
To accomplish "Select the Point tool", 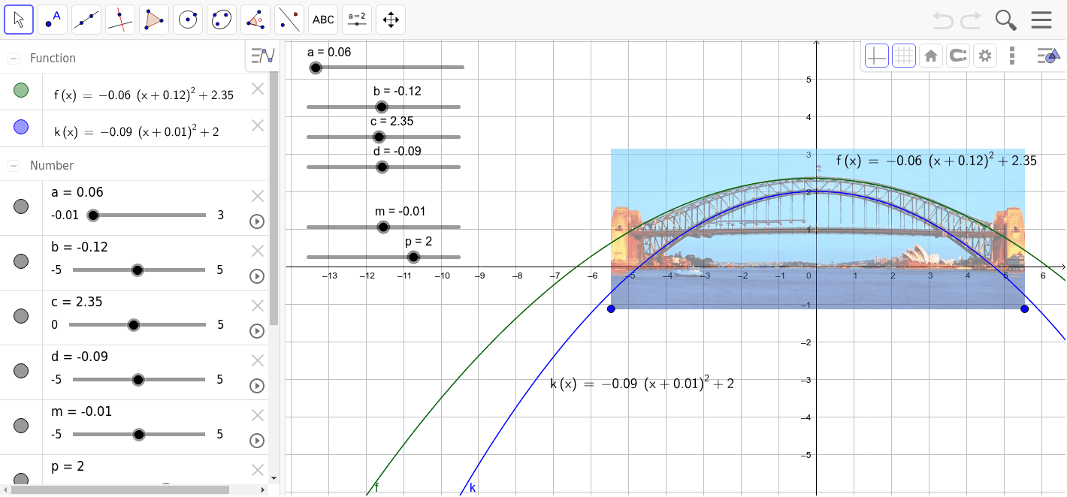I will (53, 20).
